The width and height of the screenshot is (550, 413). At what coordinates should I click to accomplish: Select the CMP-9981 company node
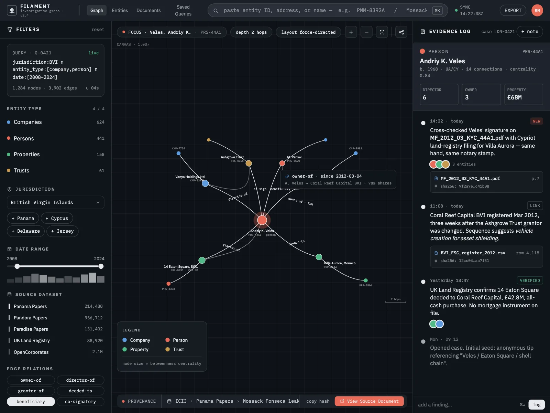(355, 153)
